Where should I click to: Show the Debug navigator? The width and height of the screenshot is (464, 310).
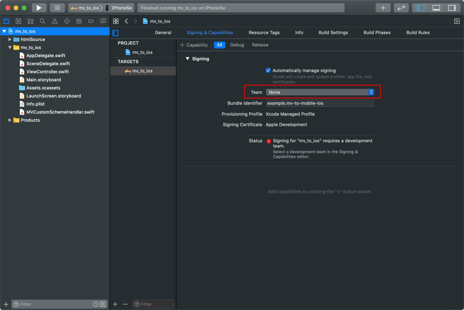click(79, 21)
